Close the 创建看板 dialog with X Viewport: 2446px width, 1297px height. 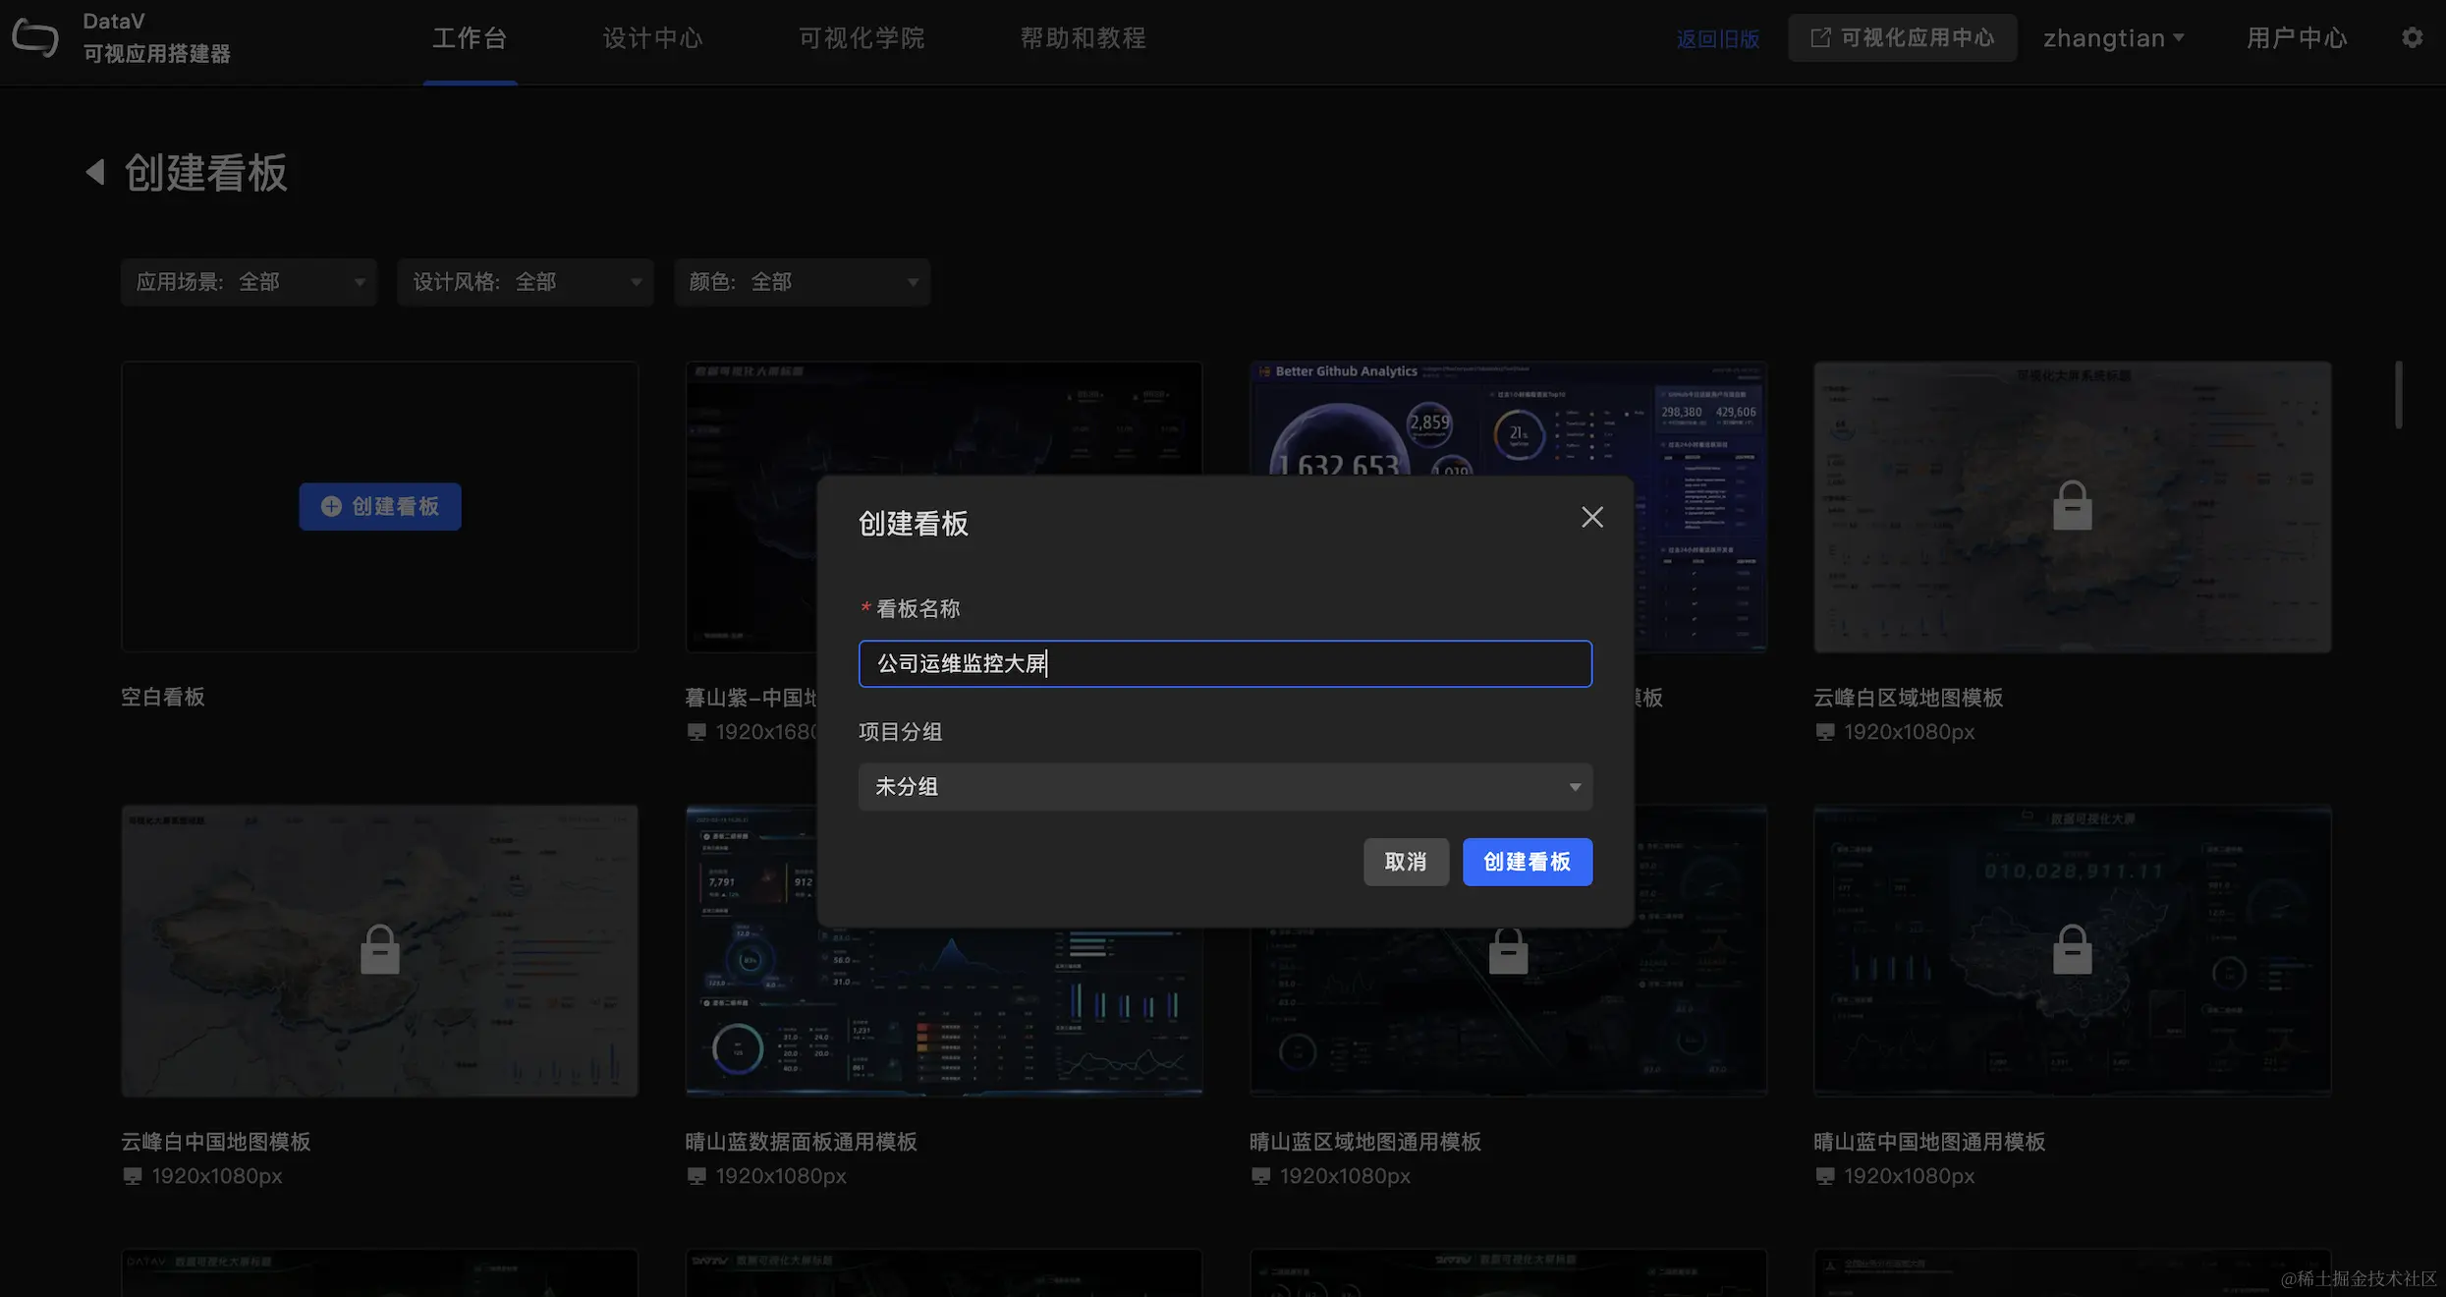tap(1591, 518)
